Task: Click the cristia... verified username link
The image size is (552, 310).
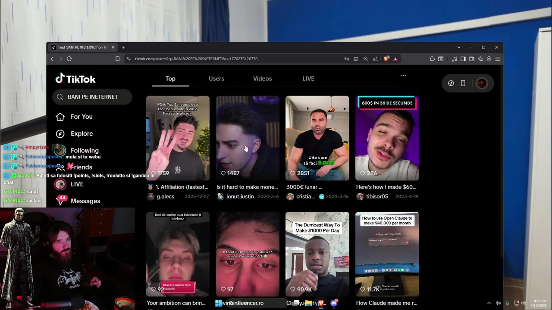Action: pos(305,196)
